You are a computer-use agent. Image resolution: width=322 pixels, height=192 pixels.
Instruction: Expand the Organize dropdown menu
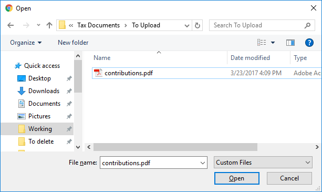[26, 43]
